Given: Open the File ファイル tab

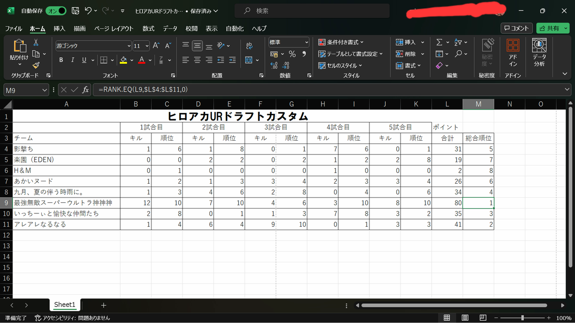Looking at the screenshot, I should coord(14,29).
